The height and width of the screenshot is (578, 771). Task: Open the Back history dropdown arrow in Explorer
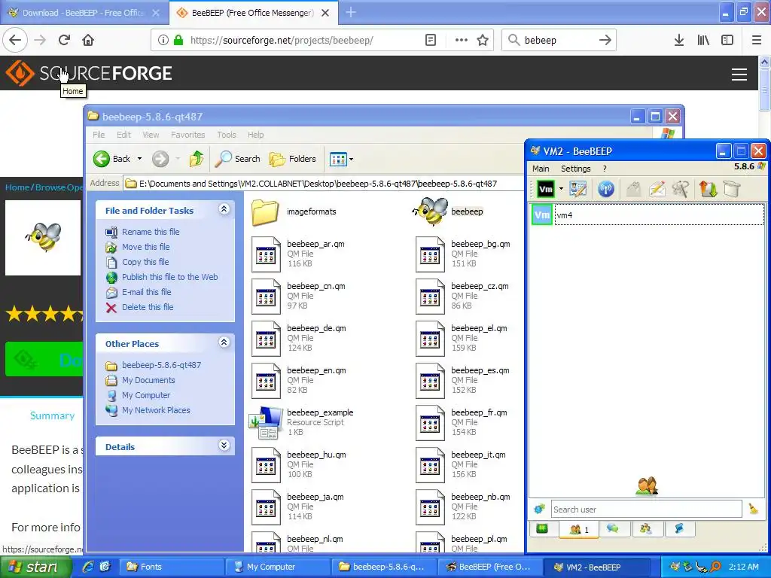point(139,159)
